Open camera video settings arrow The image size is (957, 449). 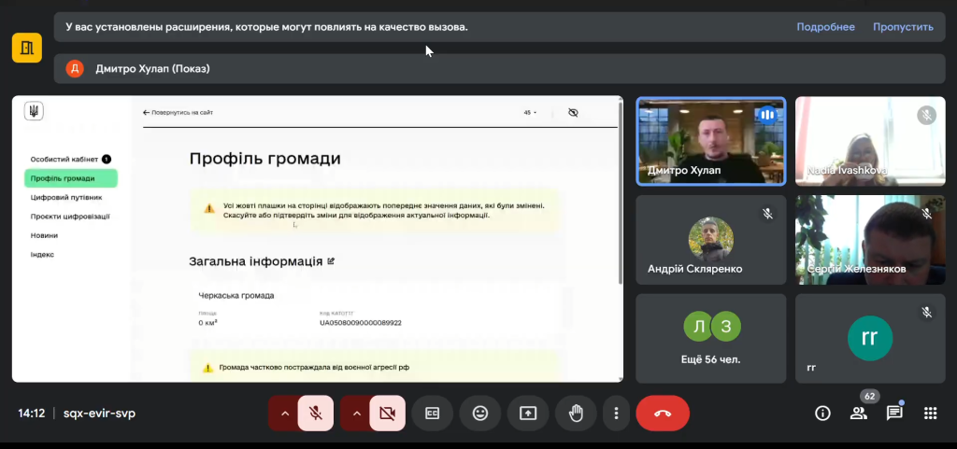click(x=356, y=413)
